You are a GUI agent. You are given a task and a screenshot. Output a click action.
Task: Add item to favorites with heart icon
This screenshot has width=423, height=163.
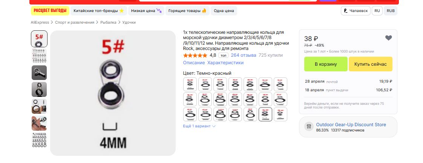coord(388,38)
